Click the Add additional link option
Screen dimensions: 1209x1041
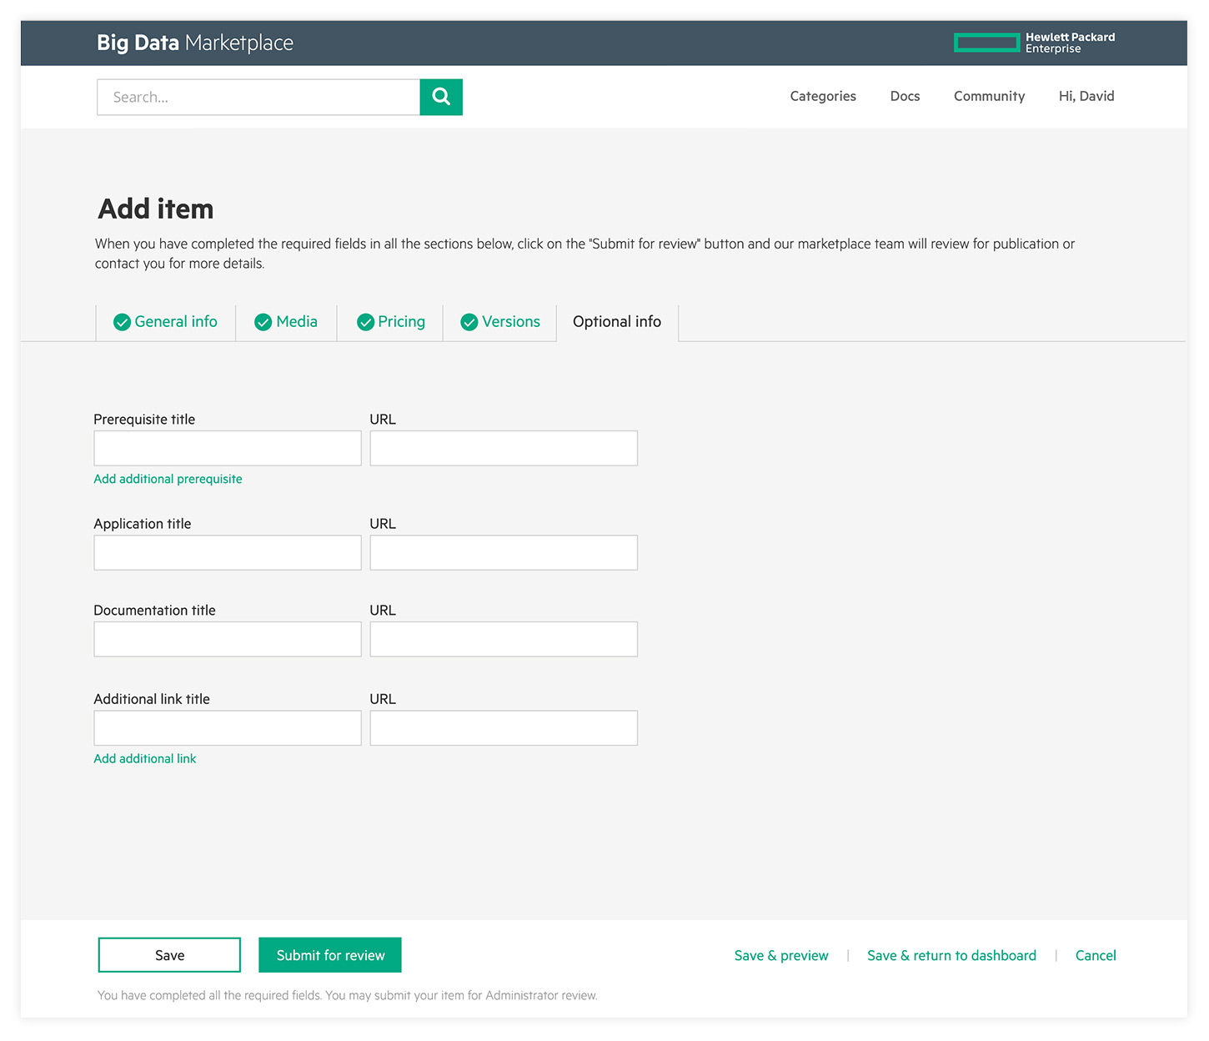click(145, 758)
